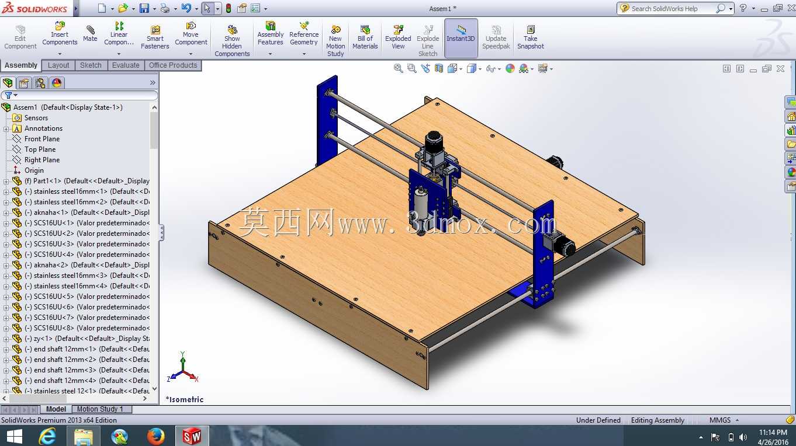Open Edit Appearance color wheel

point(510,68)
